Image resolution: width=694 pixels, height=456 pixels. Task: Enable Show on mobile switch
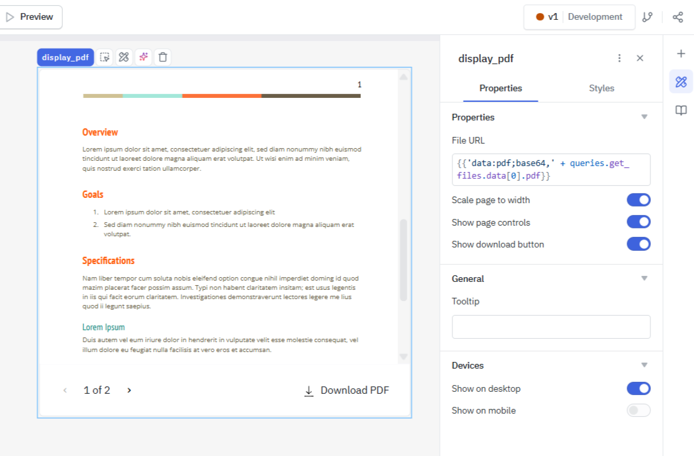[x=638, y=410]
